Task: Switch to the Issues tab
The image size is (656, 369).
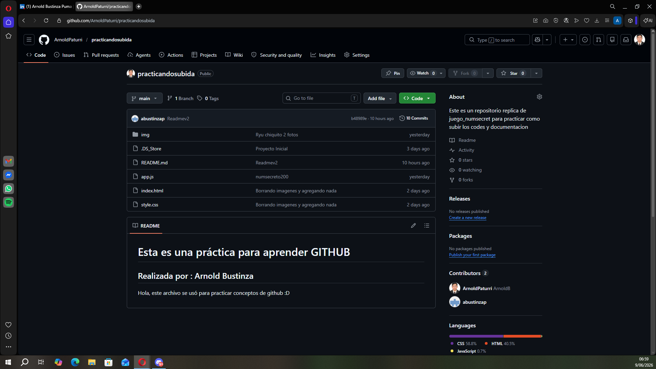Action: point(65,55)
